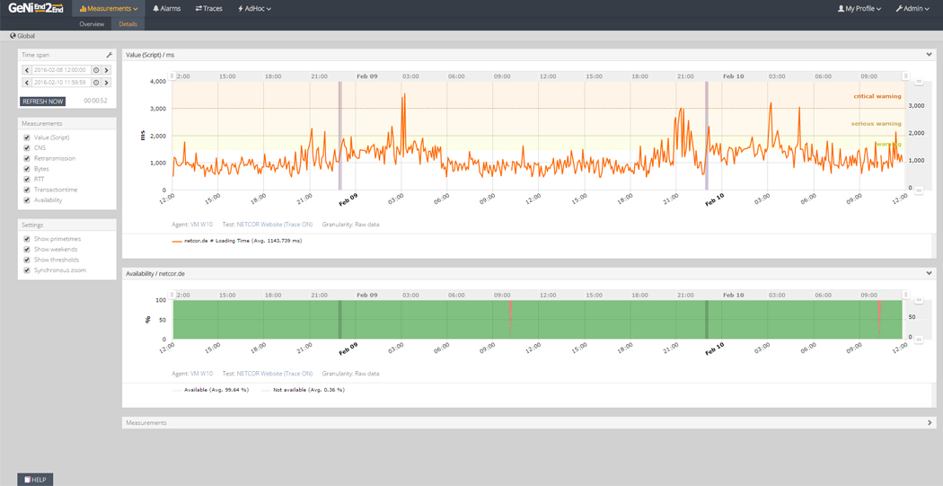Toggle the Bytes measurement checkbox

26,169
